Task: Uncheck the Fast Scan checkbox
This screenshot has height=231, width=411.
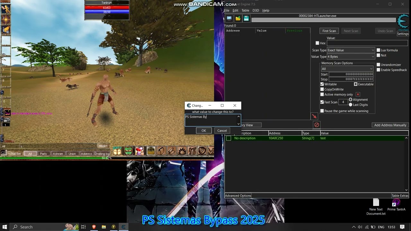Action: click(x=322, y=102)
